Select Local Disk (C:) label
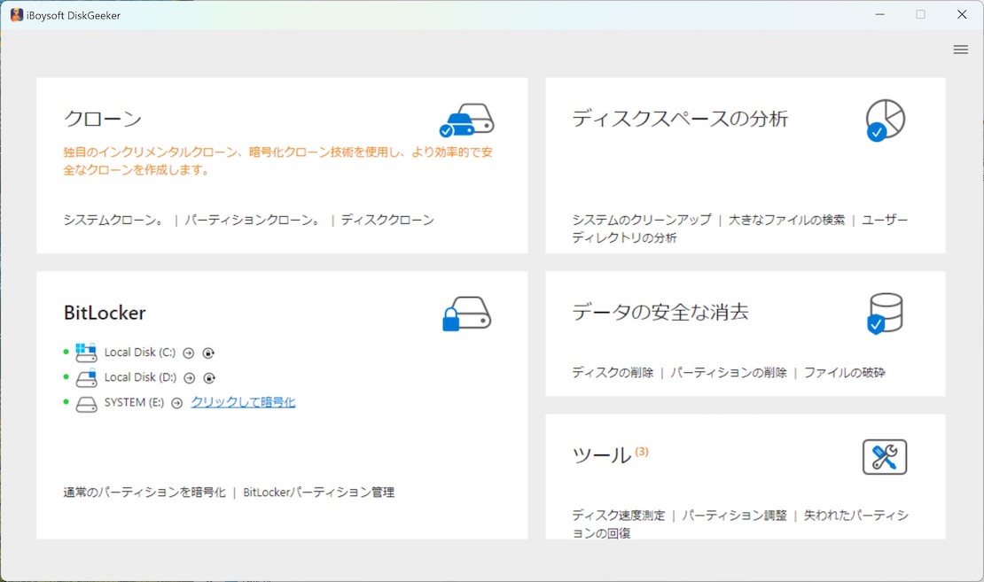Image resolution: width=984 pixels, height=582 pixels. point(140,353)
